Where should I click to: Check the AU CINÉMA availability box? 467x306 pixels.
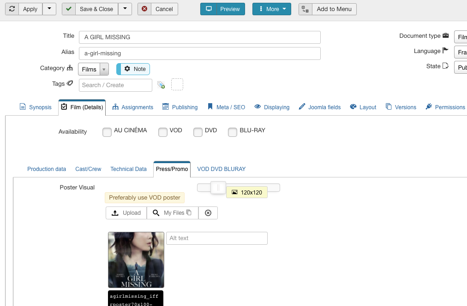pos(107,132)
